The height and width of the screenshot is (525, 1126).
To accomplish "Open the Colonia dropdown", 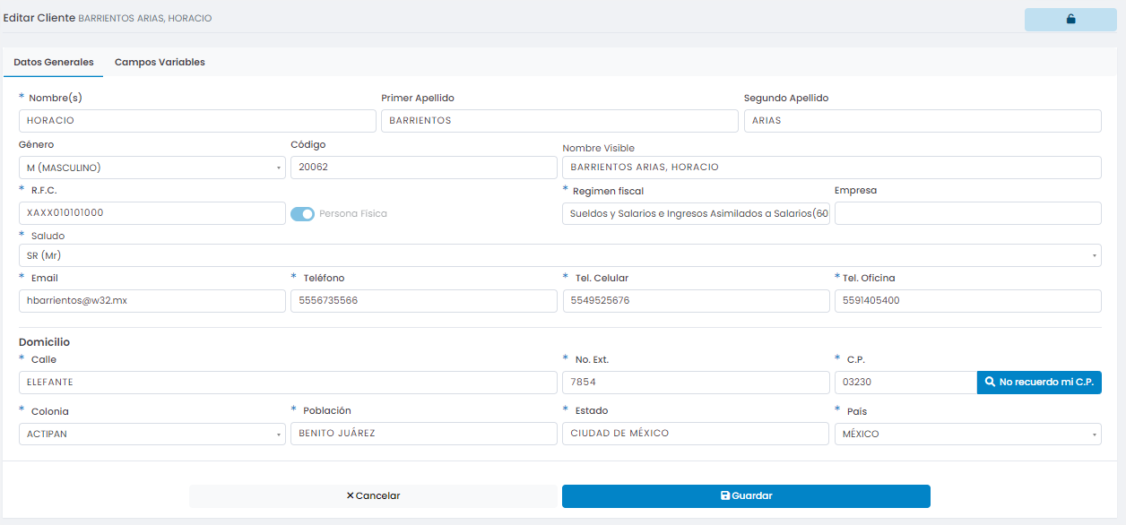I will click(152, 434).
